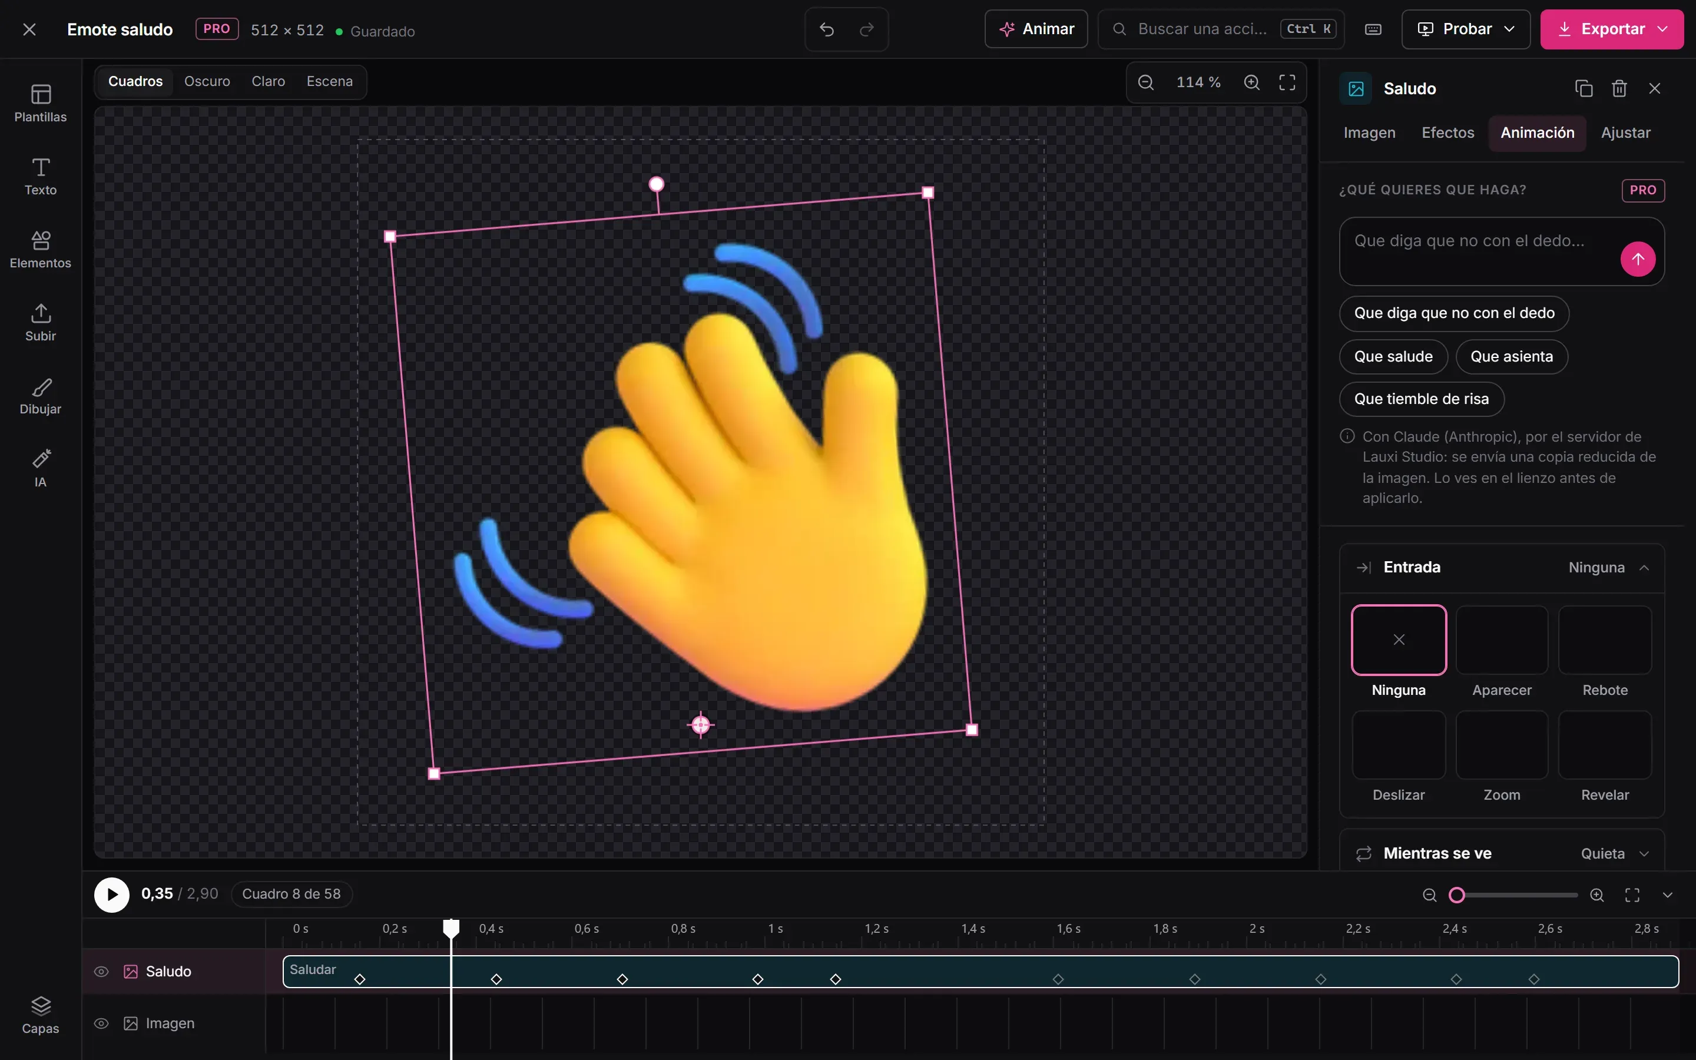Zoom in the timeline

pyautogui.click(x=1597, y=895)
